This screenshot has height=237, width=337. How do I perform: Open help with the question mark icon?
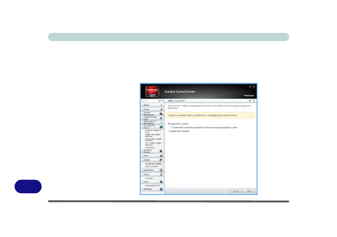[254, 101]
